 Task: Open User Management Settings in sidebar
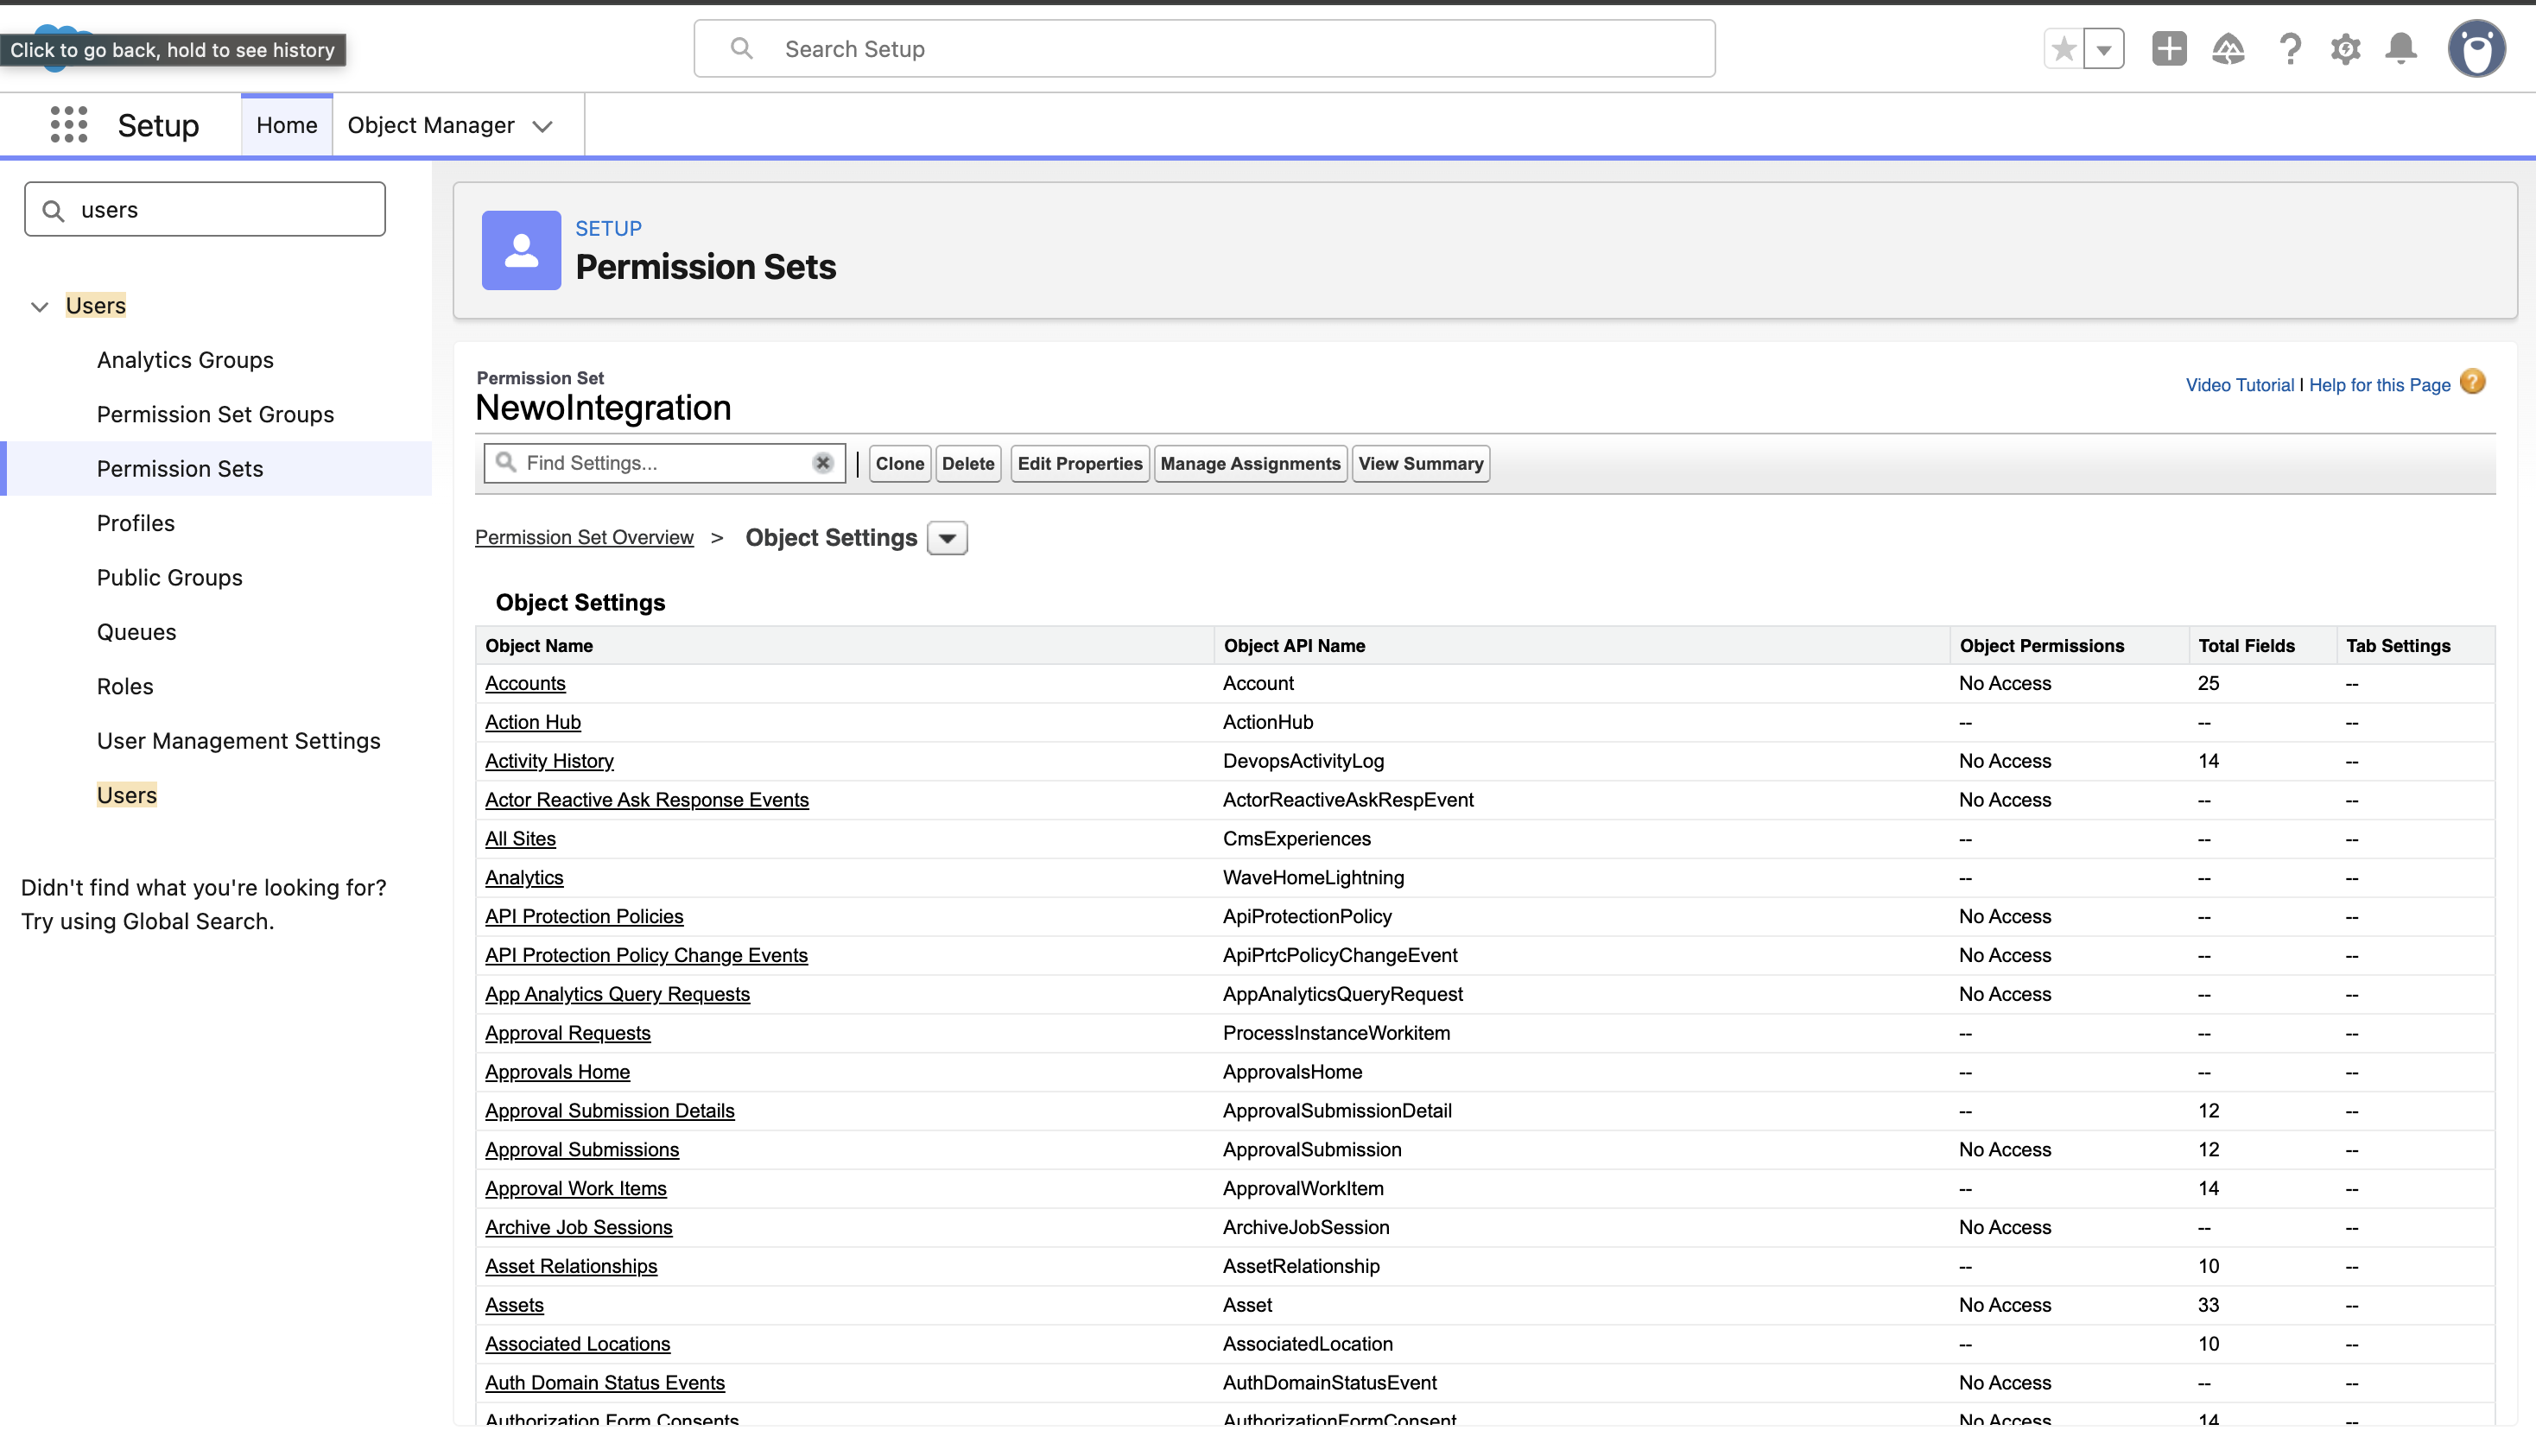tap(238, 739)
